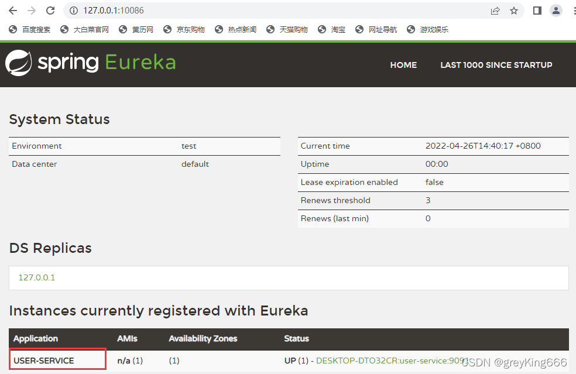Click the Availability Zones column header
Viewport: 576px width, 374px height.
point(203,338)
